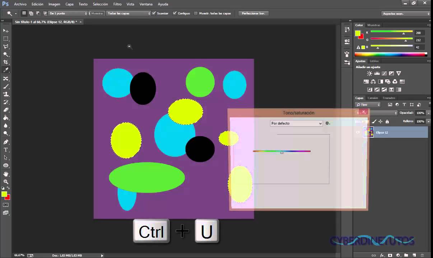Image resolution: width=433 pixels, height=258 pixels.
Task: Select the Paint Bucket tool
Action: pos(6,118)
